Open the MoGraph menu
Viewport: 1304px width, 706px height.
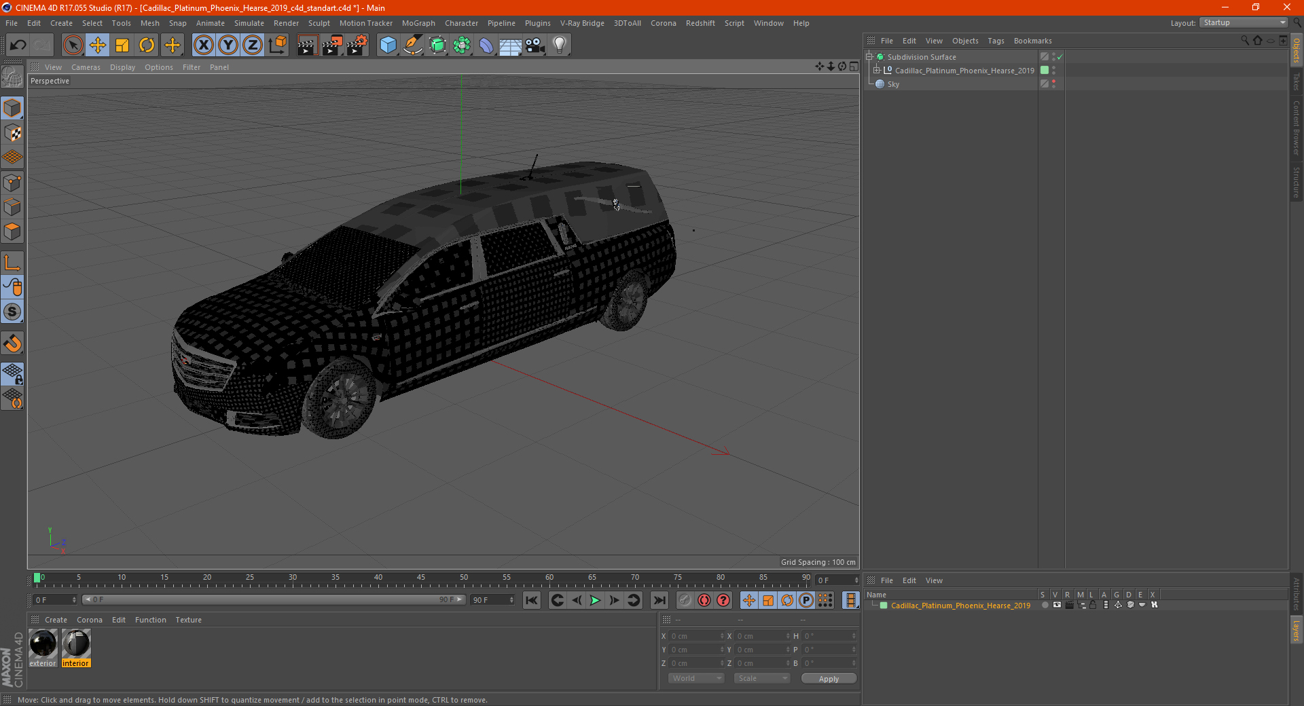(x=418, y=23)
